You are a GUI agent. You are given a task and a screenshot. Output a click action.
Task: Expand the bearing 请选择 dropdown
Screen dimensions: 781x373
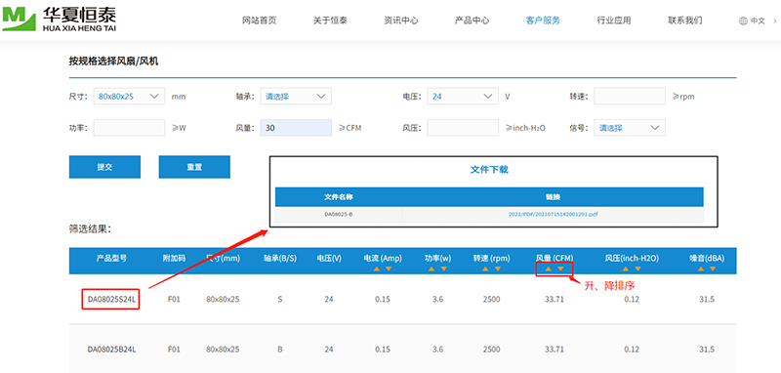296,96
